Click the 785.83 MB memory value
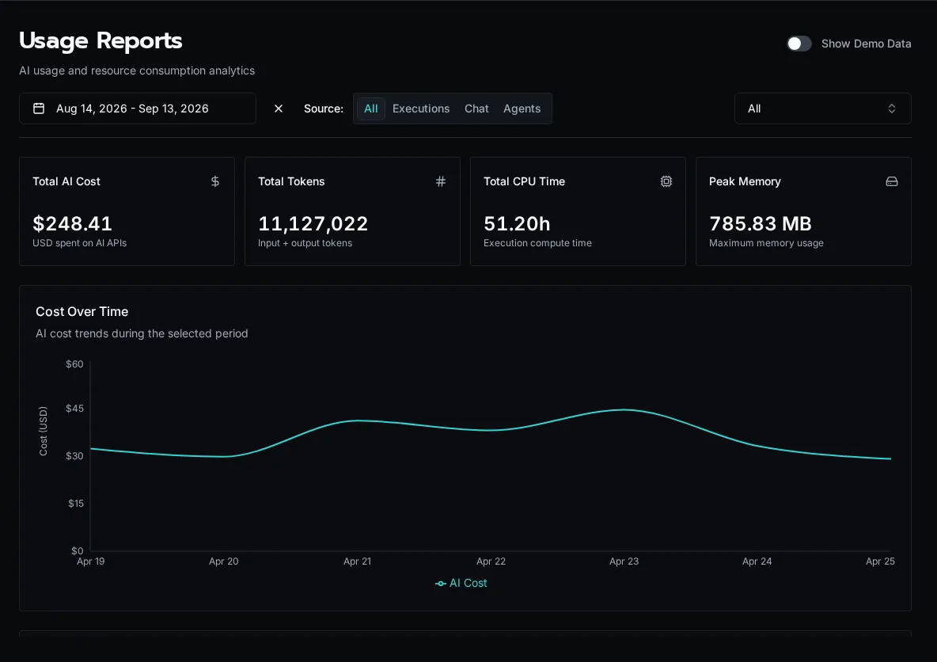 point(760,223)
